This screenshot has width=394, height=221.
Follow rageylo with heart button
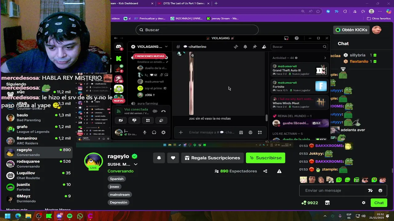173,158
